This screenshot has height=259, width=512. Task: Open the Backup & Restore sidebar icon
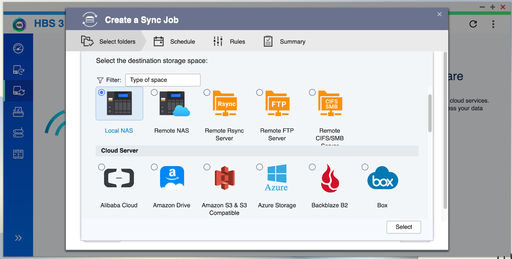(19, 70)
